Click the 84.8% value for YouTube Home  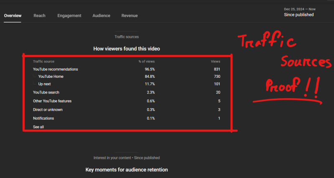(x=150, y=77)
